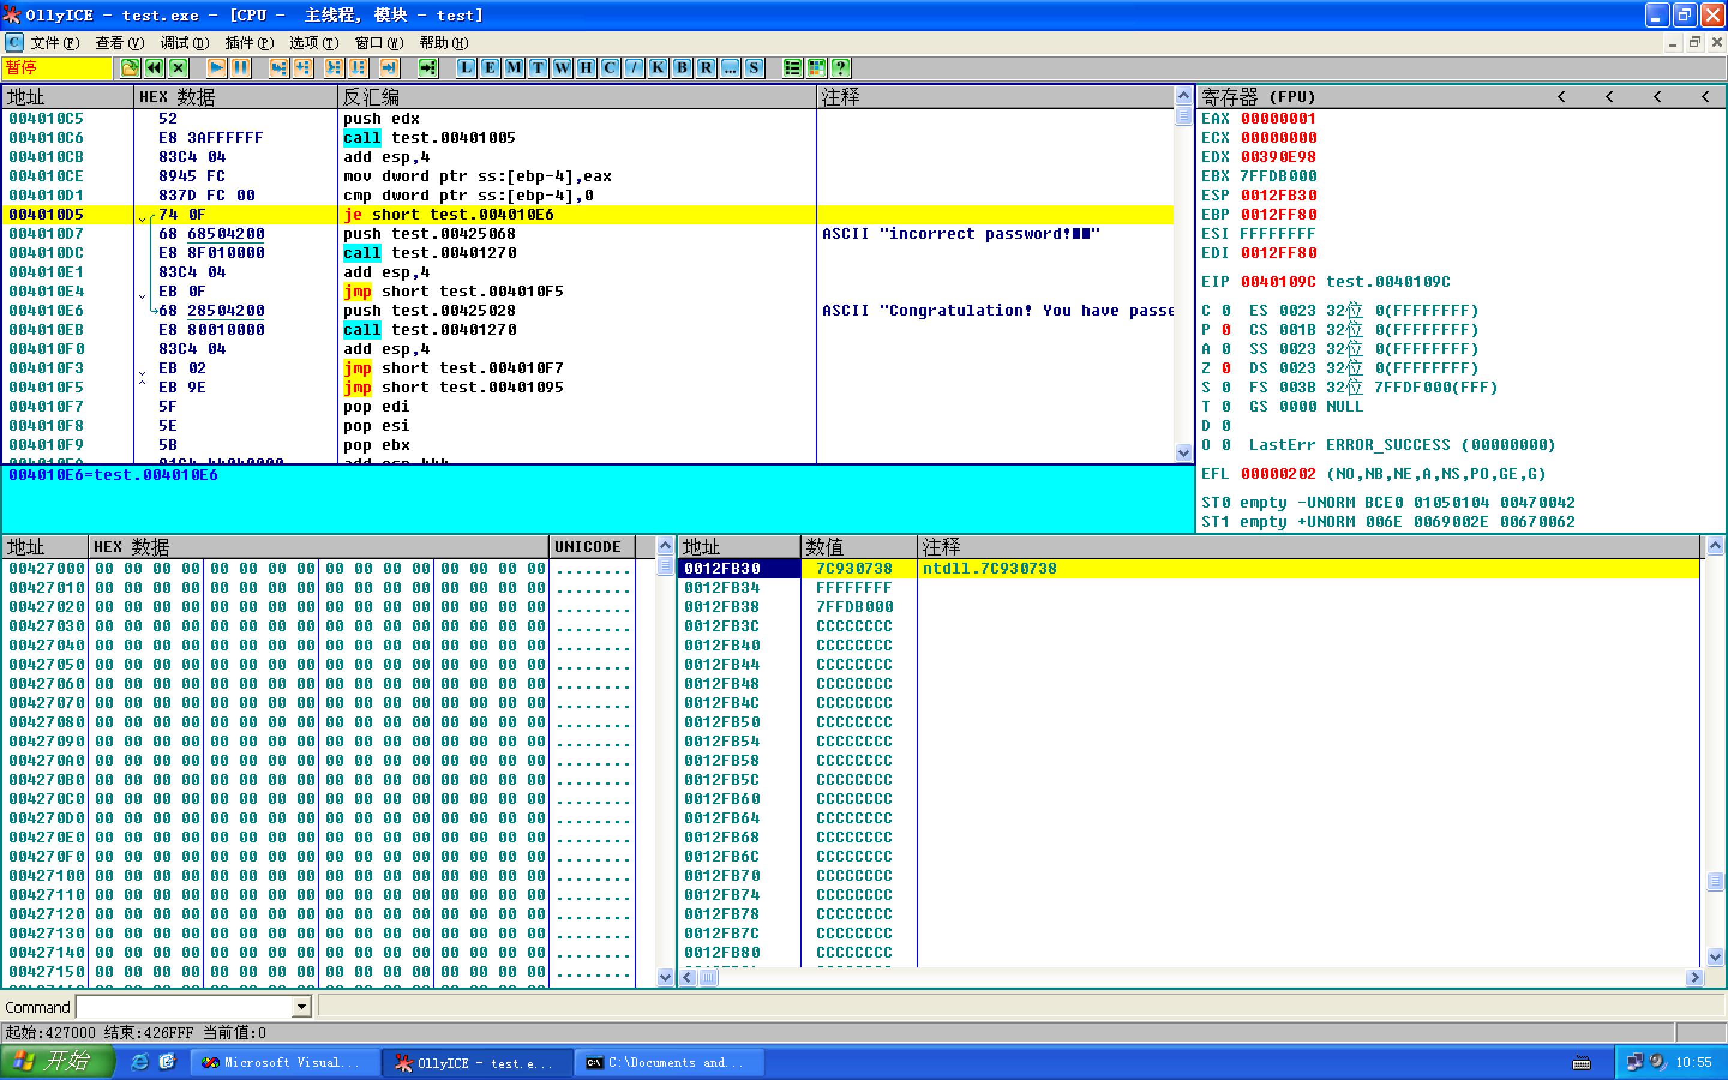1728x1080 pixels.
Task: Open Threads window with T button
Action: click(538, 68)
